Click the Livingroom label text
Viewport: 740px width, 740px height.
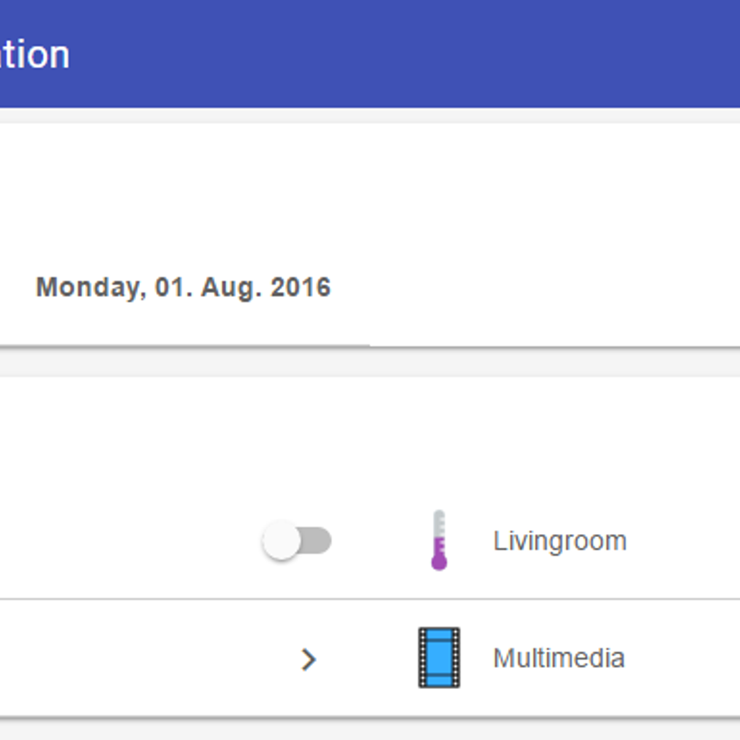point(560,541)
